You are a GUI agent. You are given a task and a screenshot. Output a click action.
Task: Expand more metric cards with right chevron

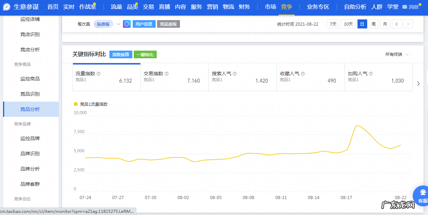[419, 84]
